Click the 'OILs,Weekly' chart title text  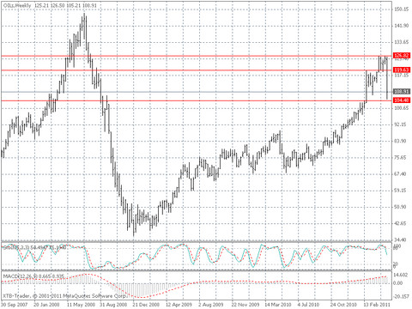tap(17, 5)
